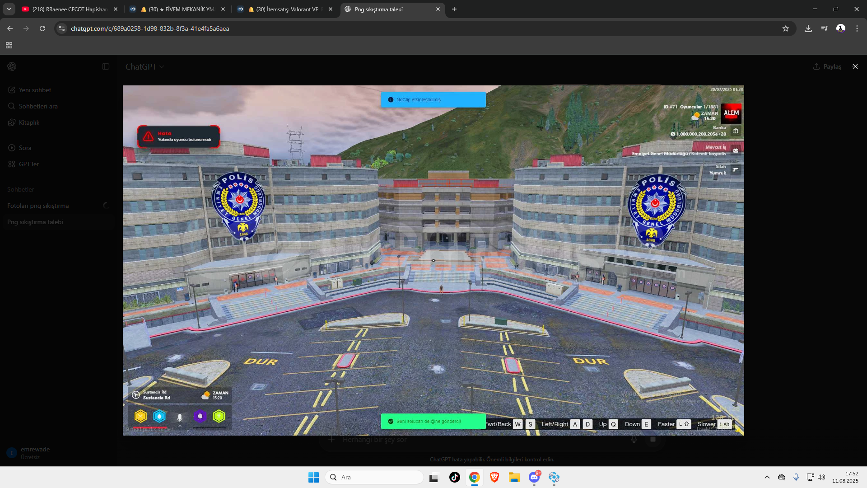The height and width of the screenshot is (488, 867).
Task: Open TikTok from the taskbar
Action: coord(454,477)
